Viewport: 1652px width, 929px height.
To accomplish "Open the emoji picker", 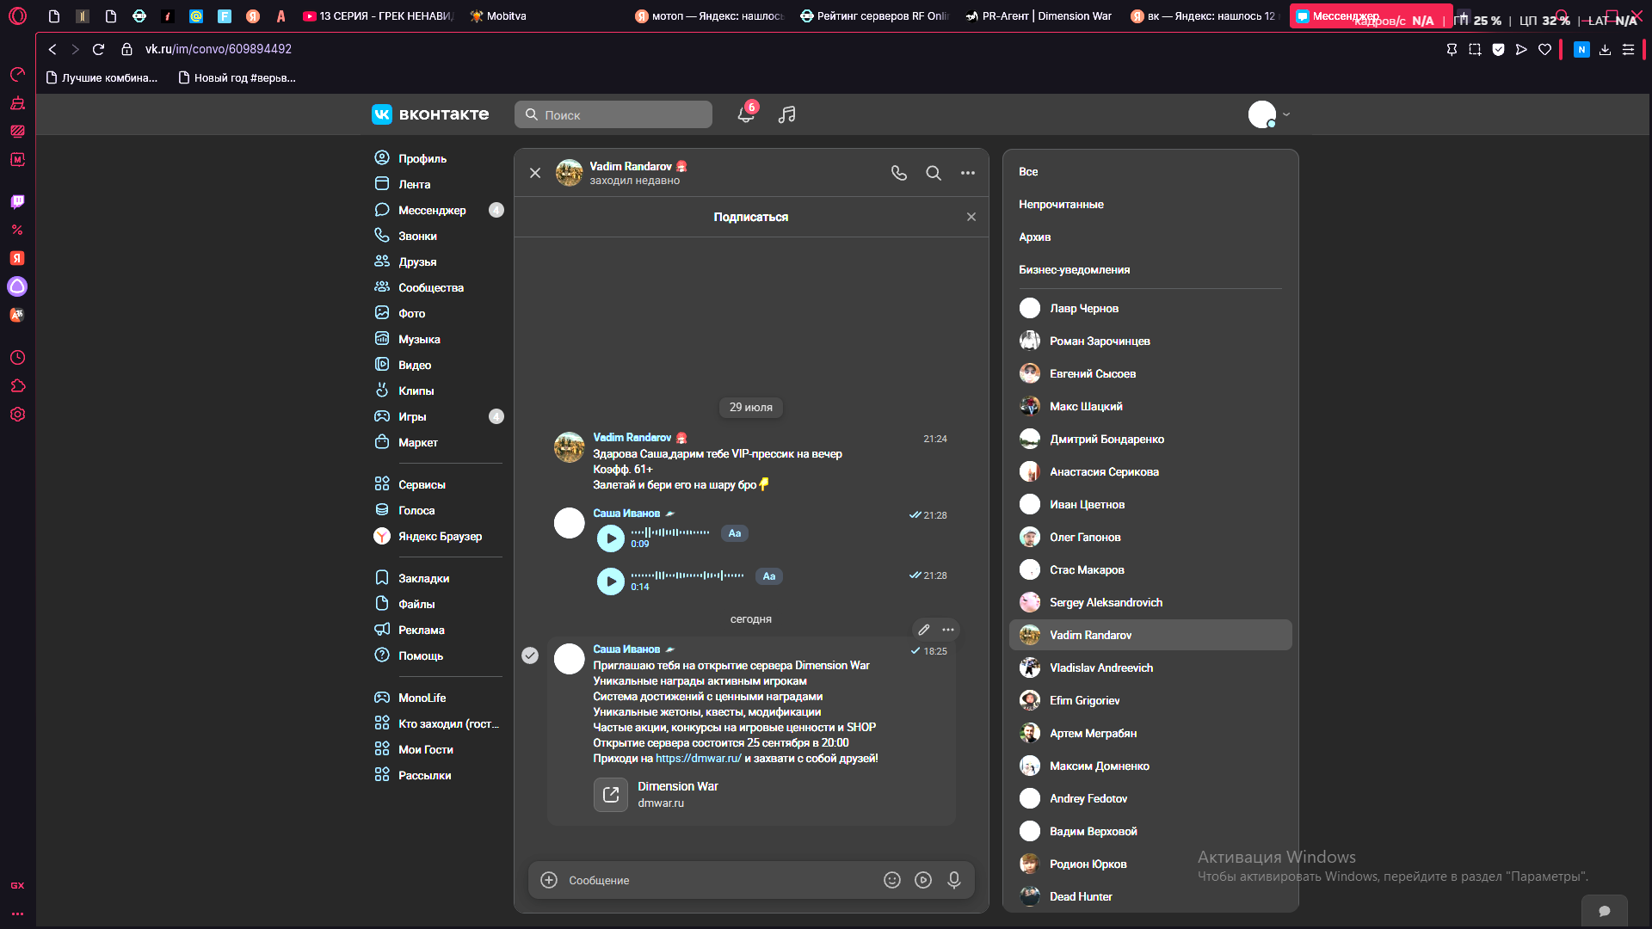I will pos(892,880).
